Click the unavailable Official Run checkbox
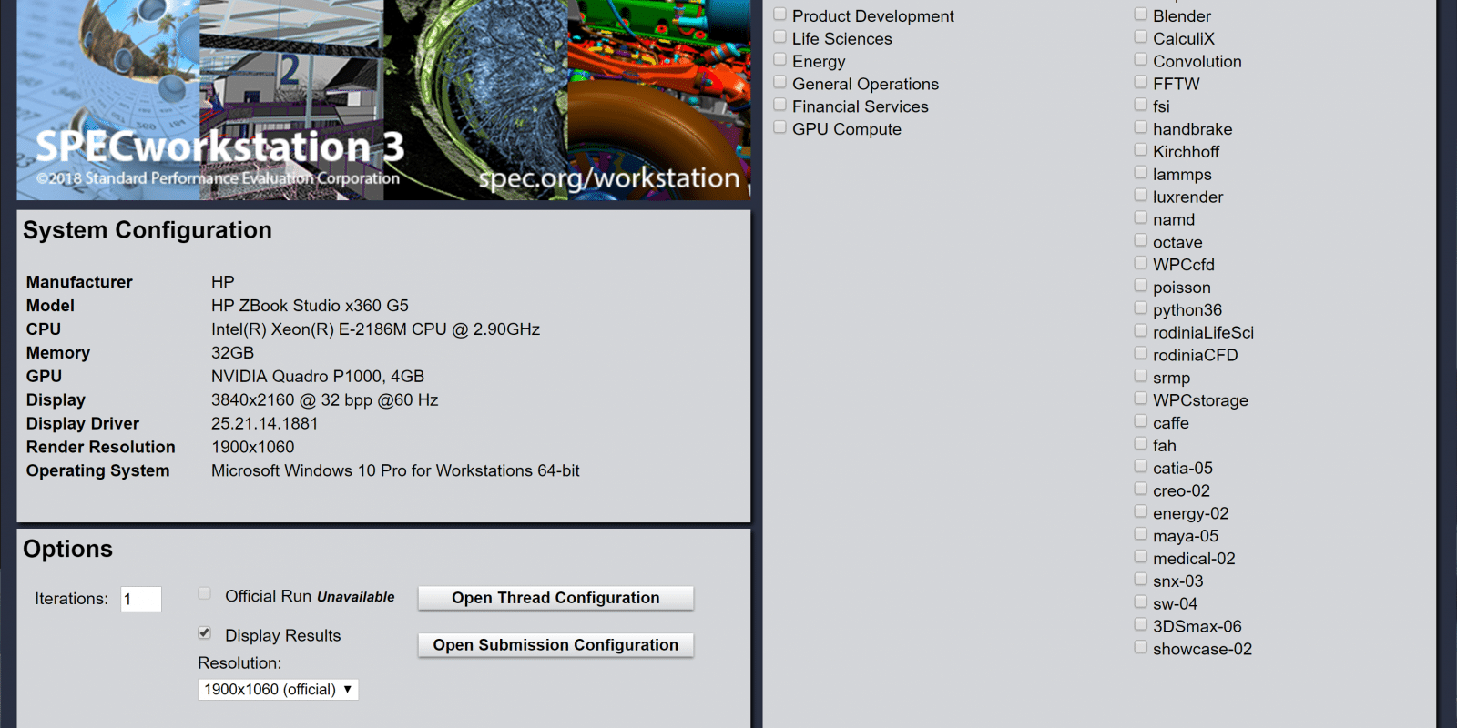The width and height of the screenshot is (1457, 728). [x=205, y=593]
